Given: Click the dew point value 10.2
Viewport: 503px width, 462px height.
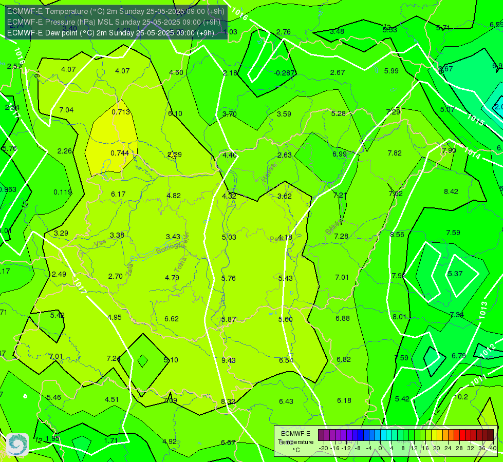Looking at the screenshot, I should (461, 397).
